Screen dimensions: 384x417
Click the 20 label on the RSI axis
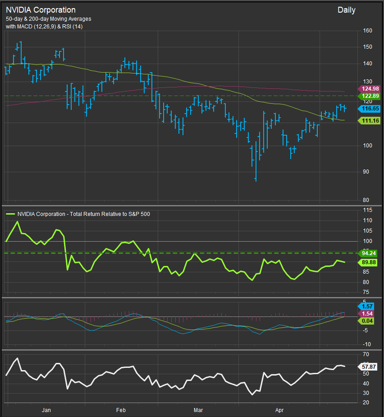point(366,403)
